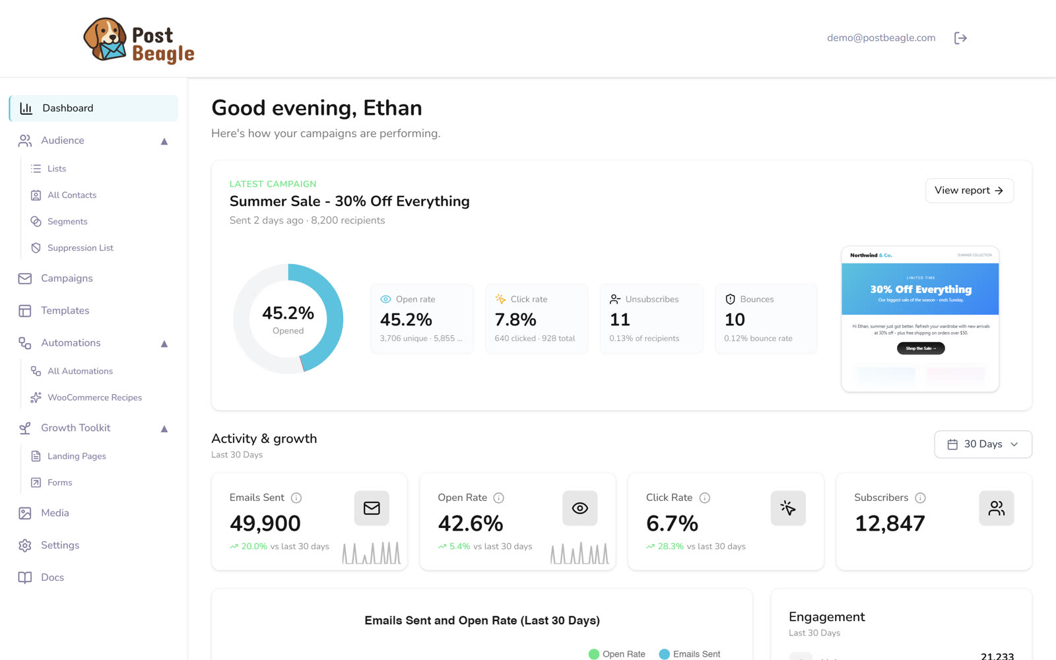1056x660 pixels.
Task: Click the Settings gear icon
Action: pyautogui.click(x=25, y=546)
